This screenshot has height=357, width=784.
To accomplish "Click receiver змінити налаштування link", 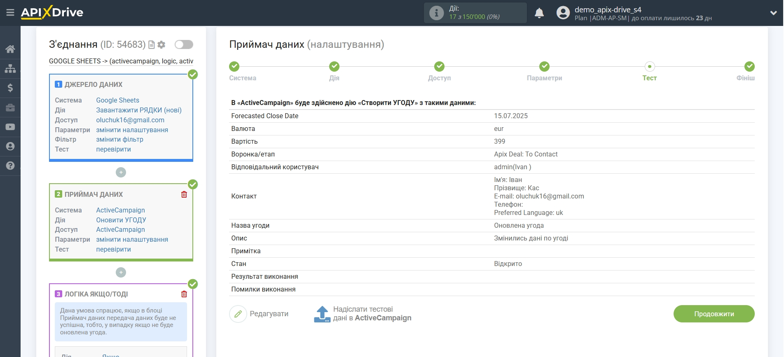I will pos(132,239).
